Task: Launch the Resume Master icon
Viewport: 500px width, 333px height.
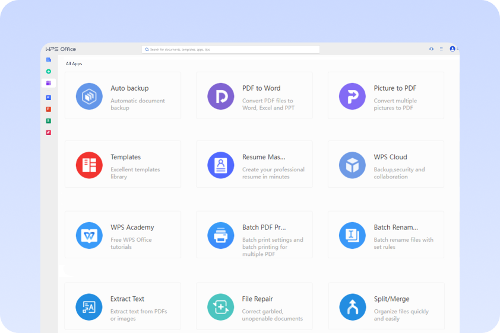Action: point(221,165)
